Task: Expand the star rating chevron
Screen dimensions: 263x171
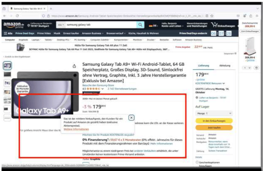Action: [x=102, y=89]
